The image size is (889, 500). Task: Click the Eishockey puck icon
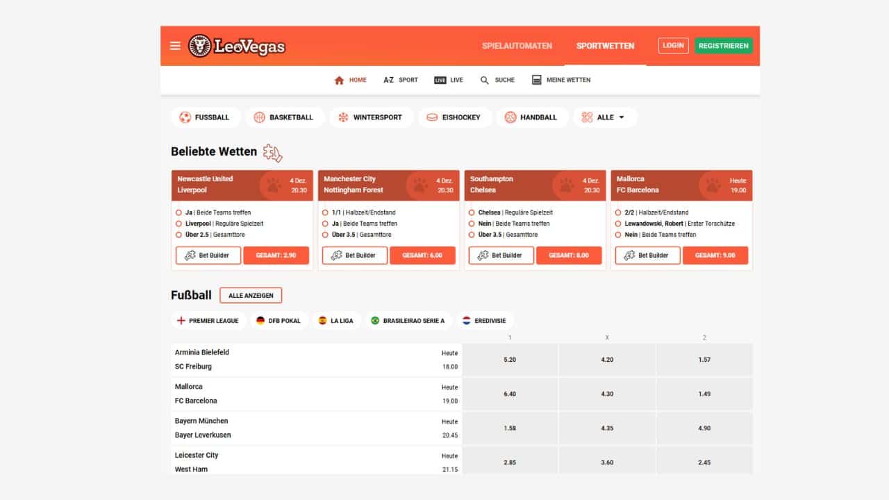point(432,117)
